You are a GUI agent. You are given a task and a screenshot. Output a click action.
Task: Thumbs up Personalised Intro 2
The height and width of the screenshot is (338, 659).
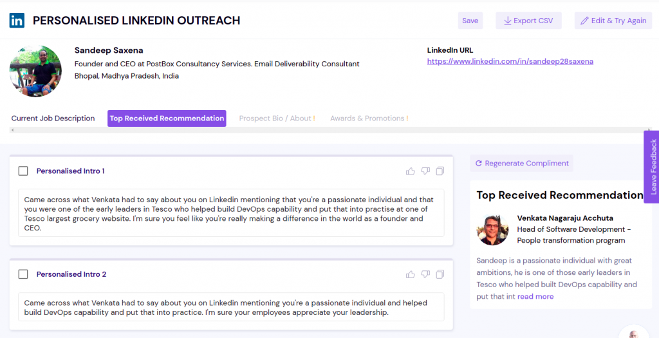click(410, 274)
